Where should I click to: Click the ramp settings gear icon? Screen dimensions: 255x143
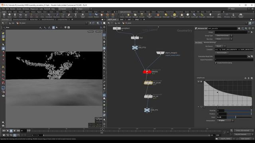(x=252, y=78)
